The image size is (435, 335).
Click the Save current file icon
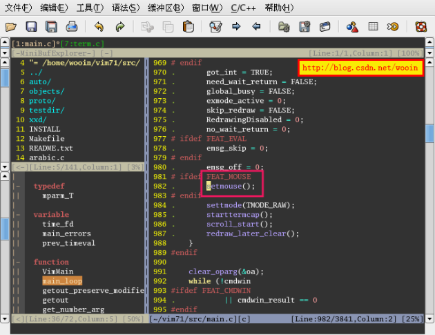click(x=31, y=27)
